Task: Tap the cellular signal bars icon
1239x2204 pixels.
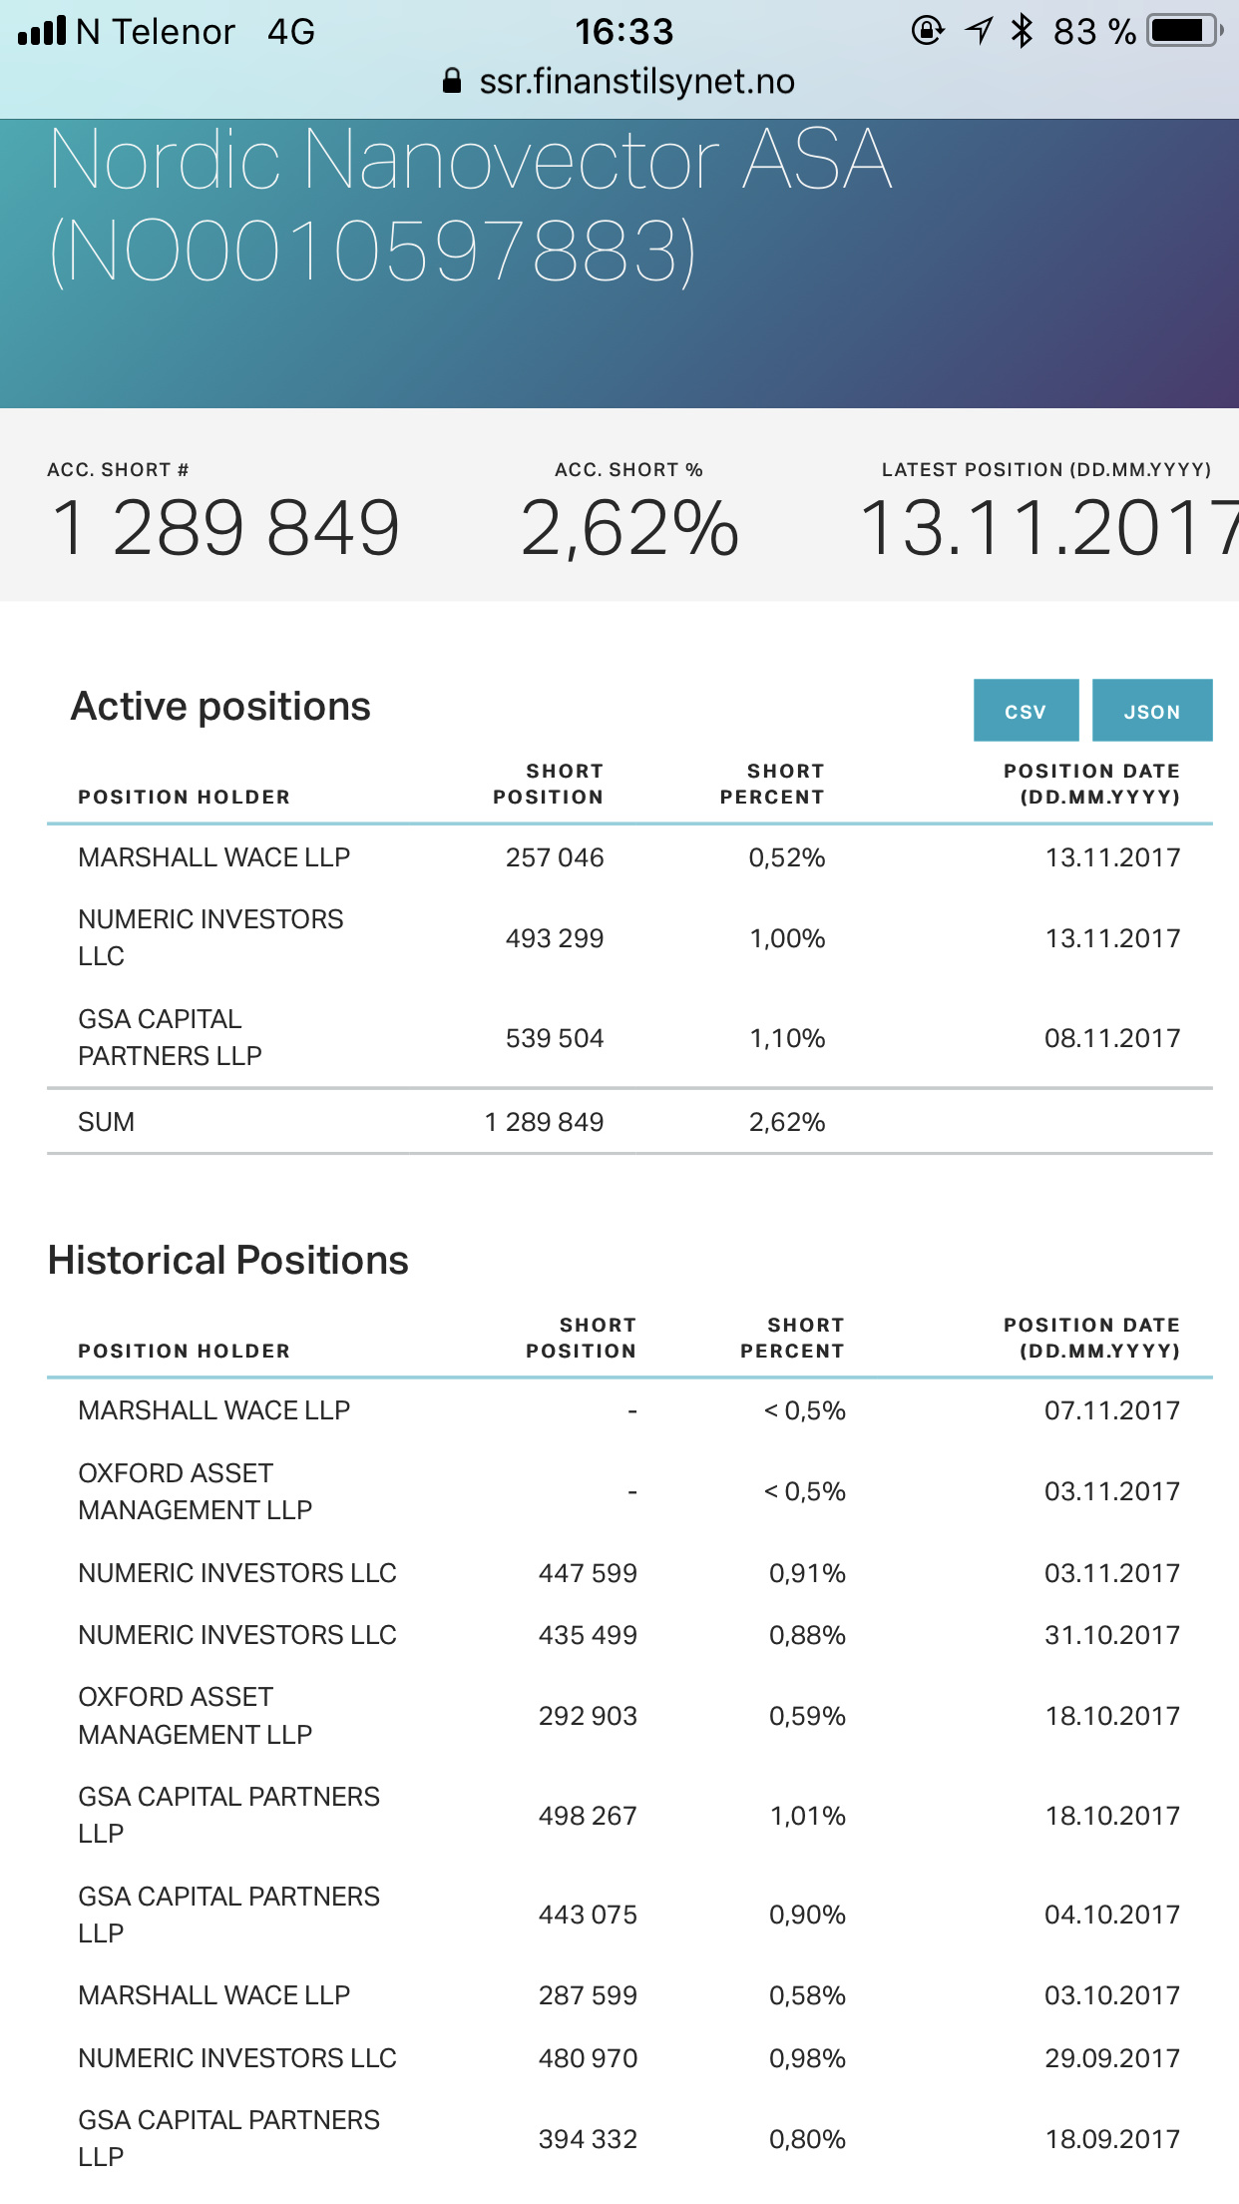Action: (x=42, y=31)
